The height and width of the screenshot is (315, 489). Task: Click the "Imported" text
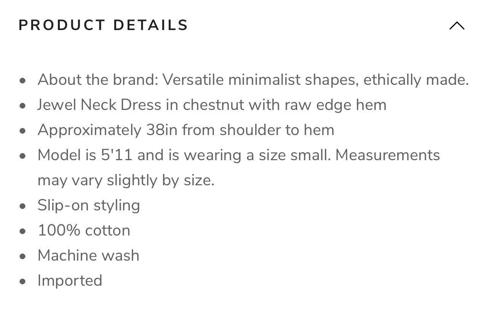coord(70,281)
